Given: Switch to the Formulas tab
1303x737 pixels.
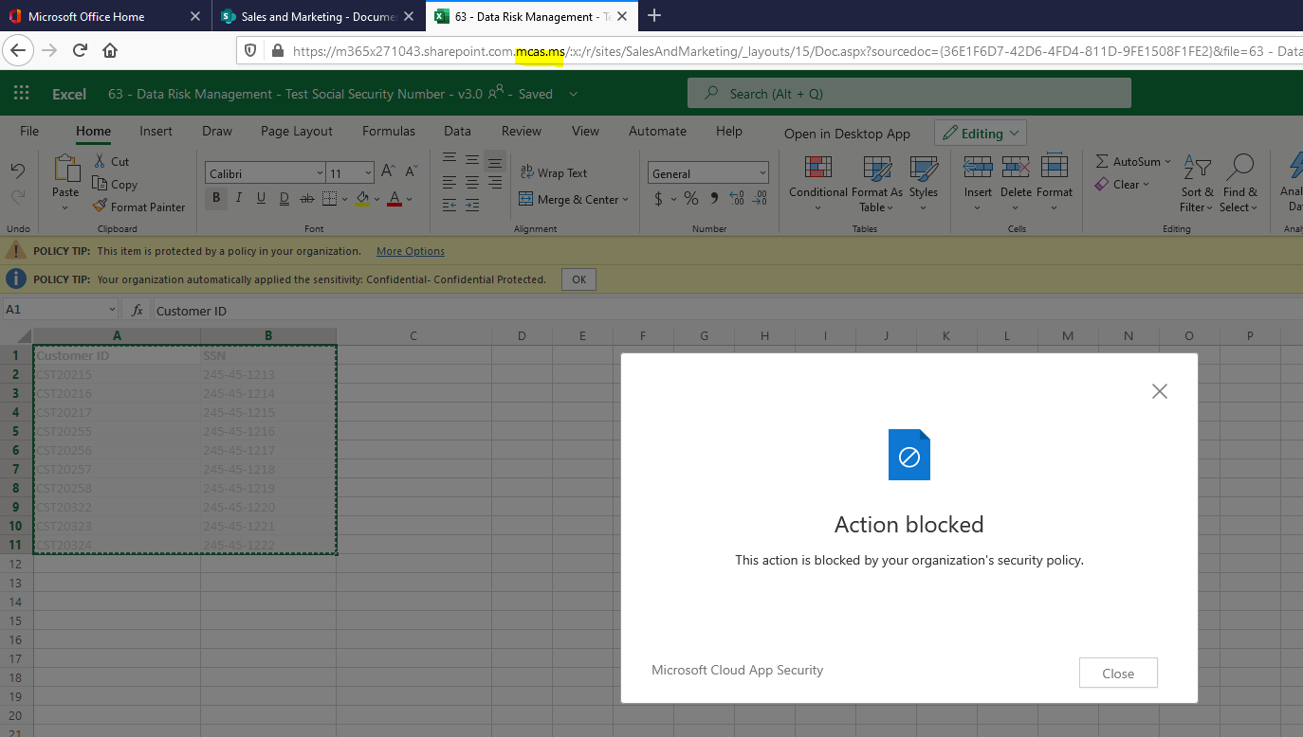Looking at the screenshot, I should 389,132.
